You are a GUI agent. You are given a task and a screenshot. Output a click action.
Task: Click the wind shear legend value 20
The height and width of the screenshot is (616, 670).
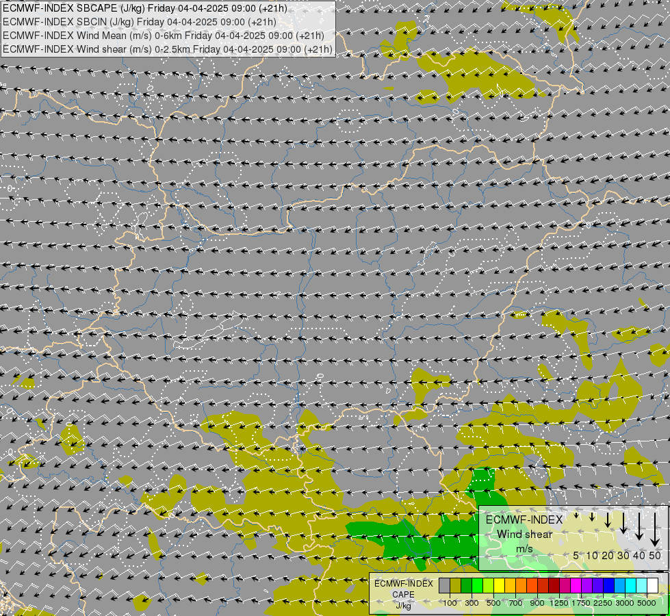[608, 555]
